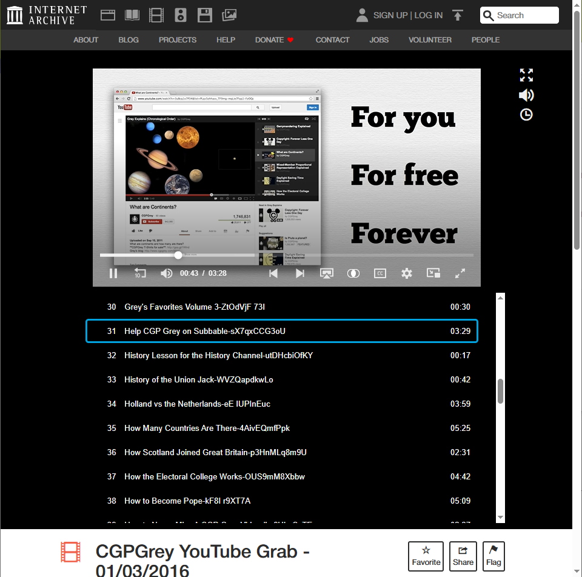This screenshot has width=582, height=577.
Task: Rewind ten seconds
Action: point(140,273)
